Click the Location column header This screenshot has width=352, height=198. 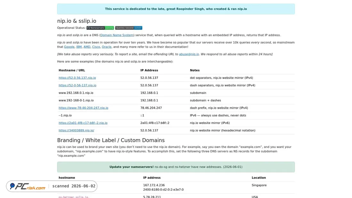point(259,178)
